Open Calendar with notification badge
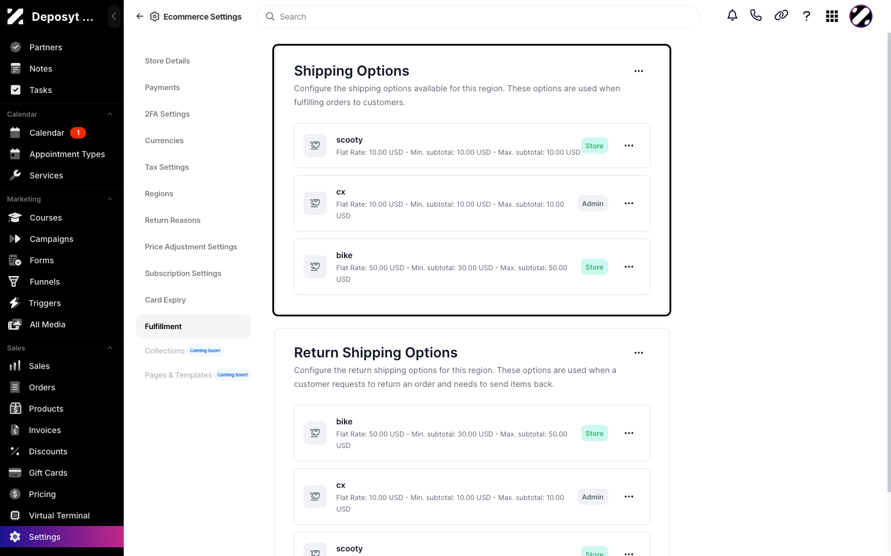 tap(62, 133)
